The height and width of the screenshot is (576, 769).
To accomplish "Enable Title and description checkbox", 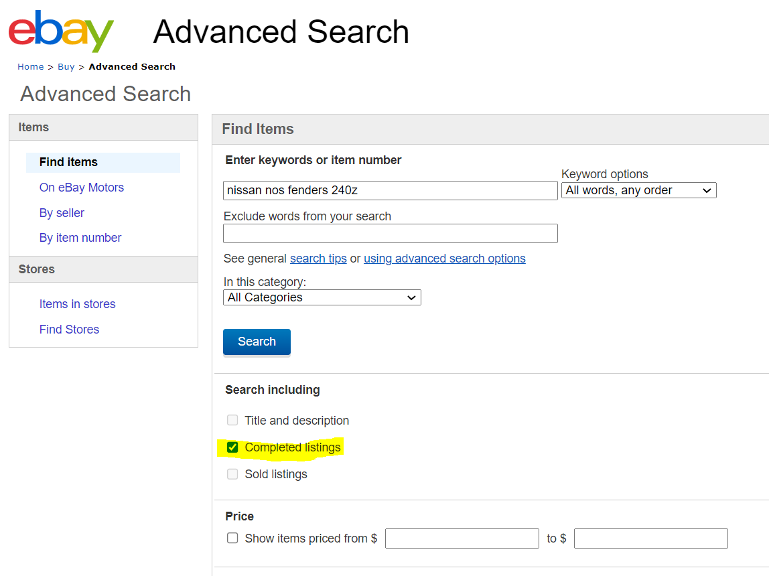I will coord(232,420).
